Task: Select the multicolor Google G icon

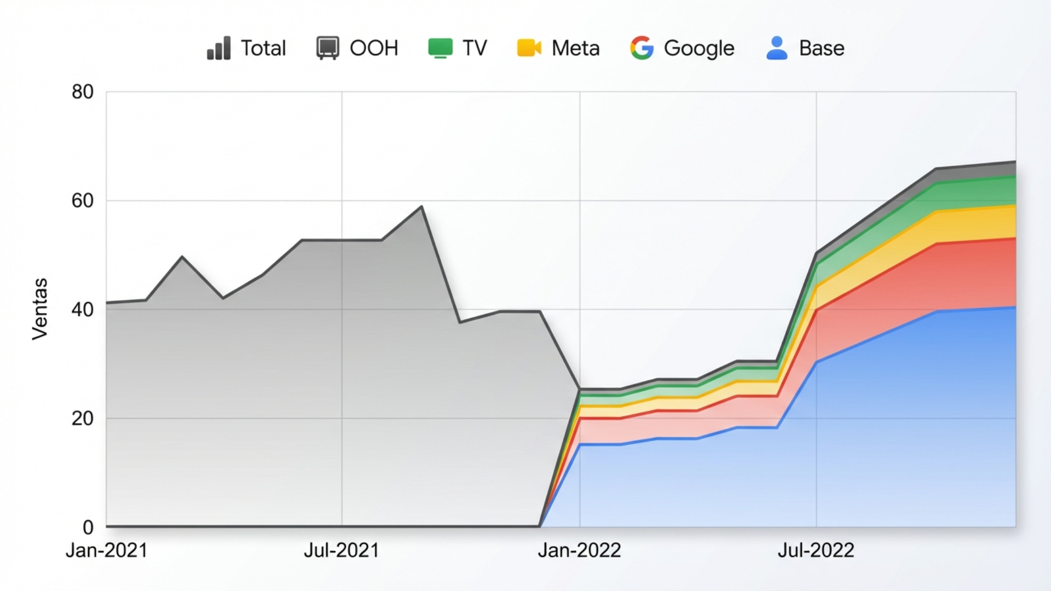Action: pos(642,48)
